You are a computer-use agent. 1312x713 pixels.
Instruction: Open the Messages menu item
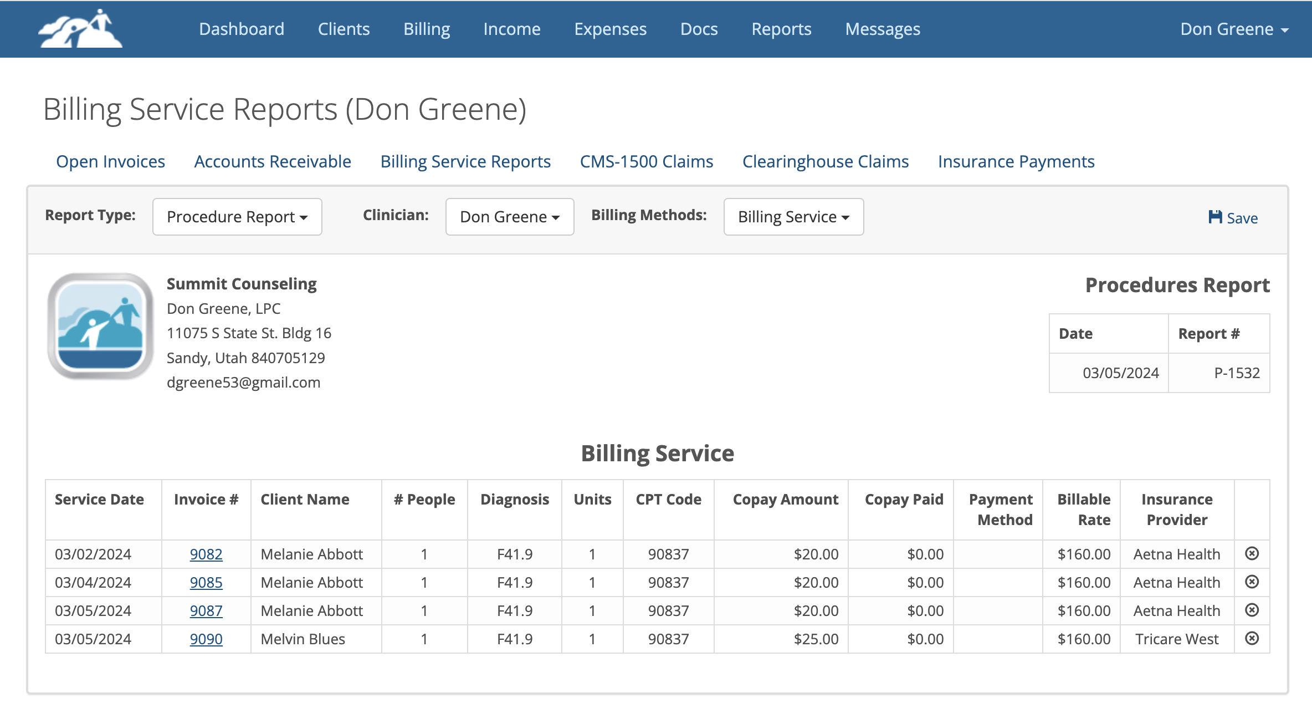point(883,29)
